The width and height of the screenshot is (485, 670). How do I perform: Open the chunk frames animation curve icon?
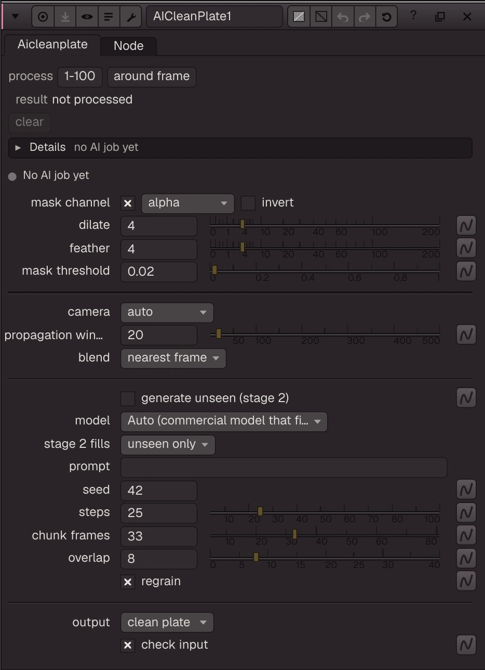tap(466, 535)
